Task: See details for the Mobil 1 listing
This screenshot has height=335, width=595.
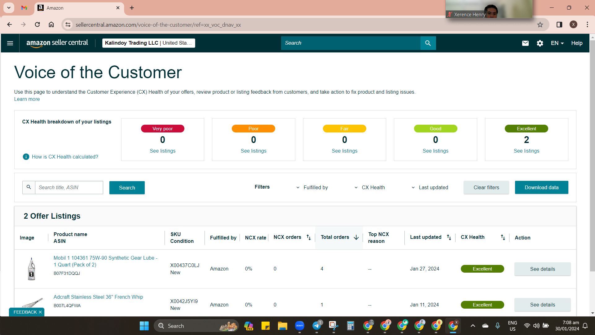Action: [x=542, y=269]
